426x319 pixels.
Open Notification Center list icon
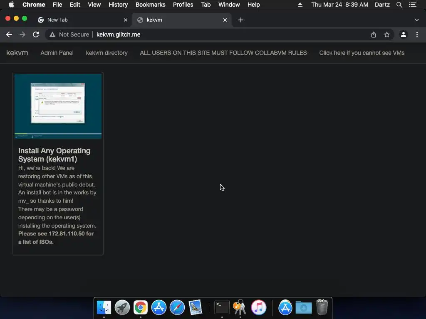[413, 5]
